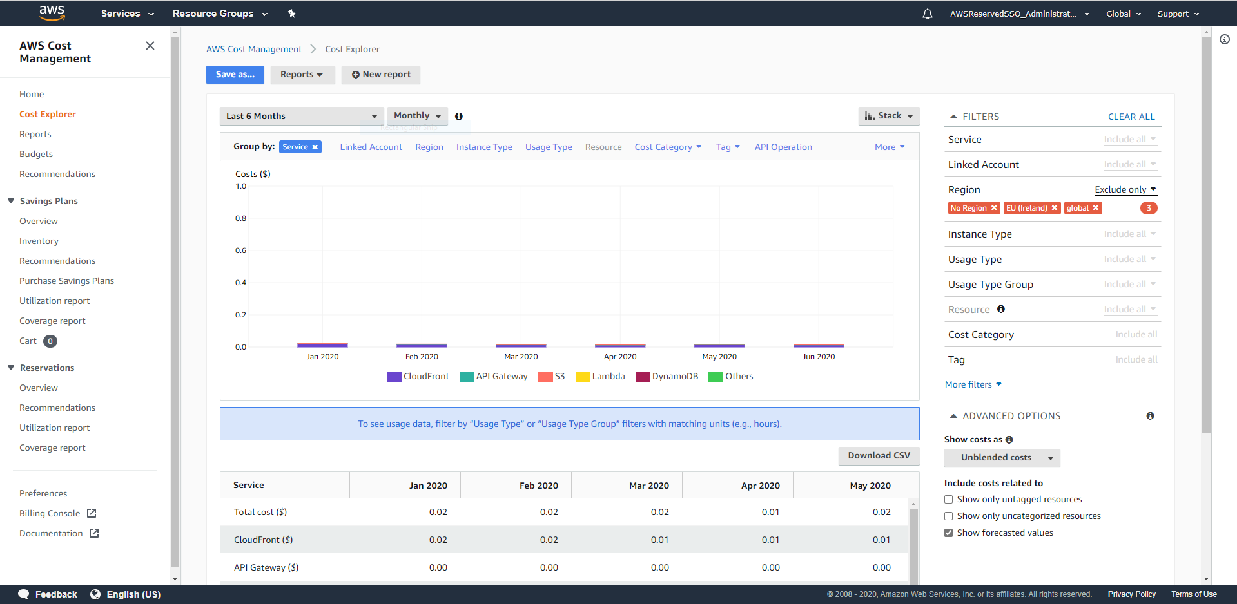Click the info icon next to Resource filter
This screenshot has width=1237, height=604.
[1001, 309]
